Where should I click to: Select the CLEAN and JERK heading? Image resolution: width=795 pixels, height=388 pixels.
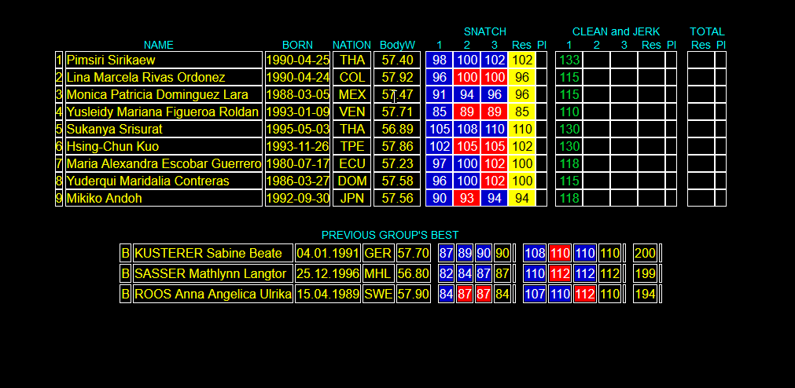pos(616,31)
